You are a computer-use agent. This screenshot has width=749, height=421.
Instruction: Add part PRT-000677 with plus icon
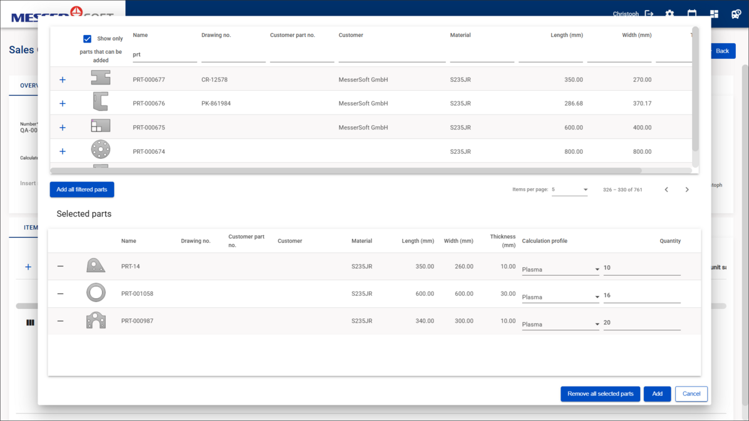63,80
